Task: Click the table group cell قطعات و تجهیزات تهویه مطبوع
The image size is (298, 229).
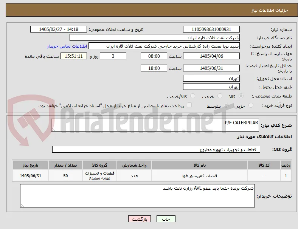Action: tap(99, 176)
